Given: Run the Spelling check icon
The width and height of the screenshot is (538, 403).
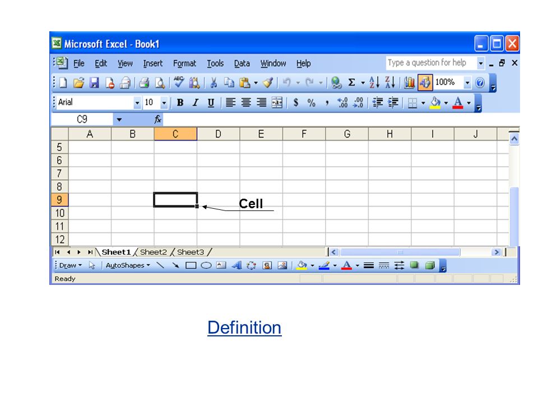Looking at the screenshot, I should (179, 83).
